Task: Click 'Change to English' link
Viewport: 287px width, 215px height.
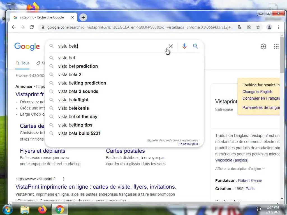Action: (x=257, y=92)
